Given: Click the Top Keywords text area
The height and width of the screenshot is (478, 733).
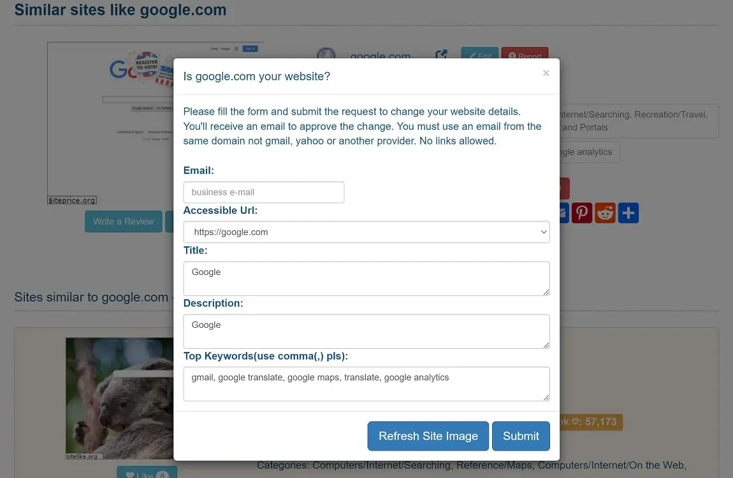Looking at the screenshot, I should click(x=366, y=383).
